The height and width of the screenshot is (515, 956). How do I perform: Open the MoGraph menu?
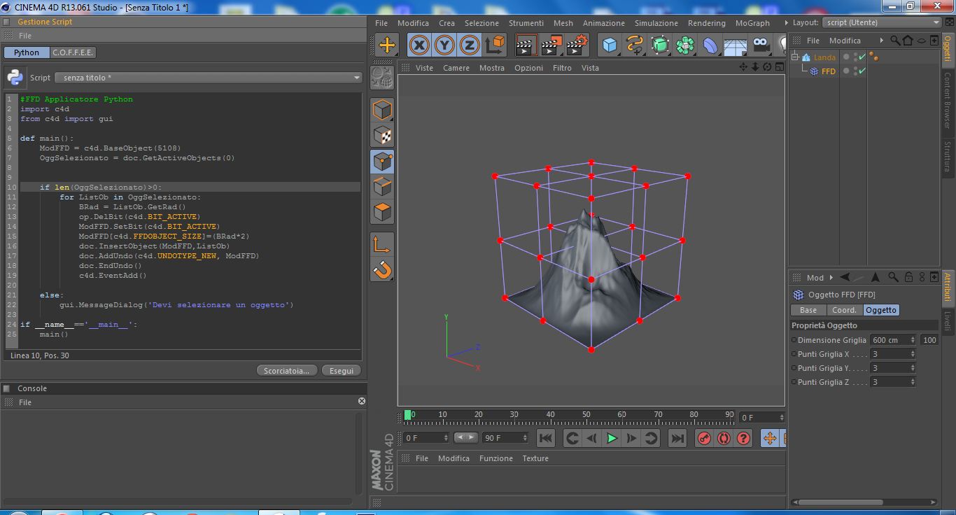click(752, 23)
